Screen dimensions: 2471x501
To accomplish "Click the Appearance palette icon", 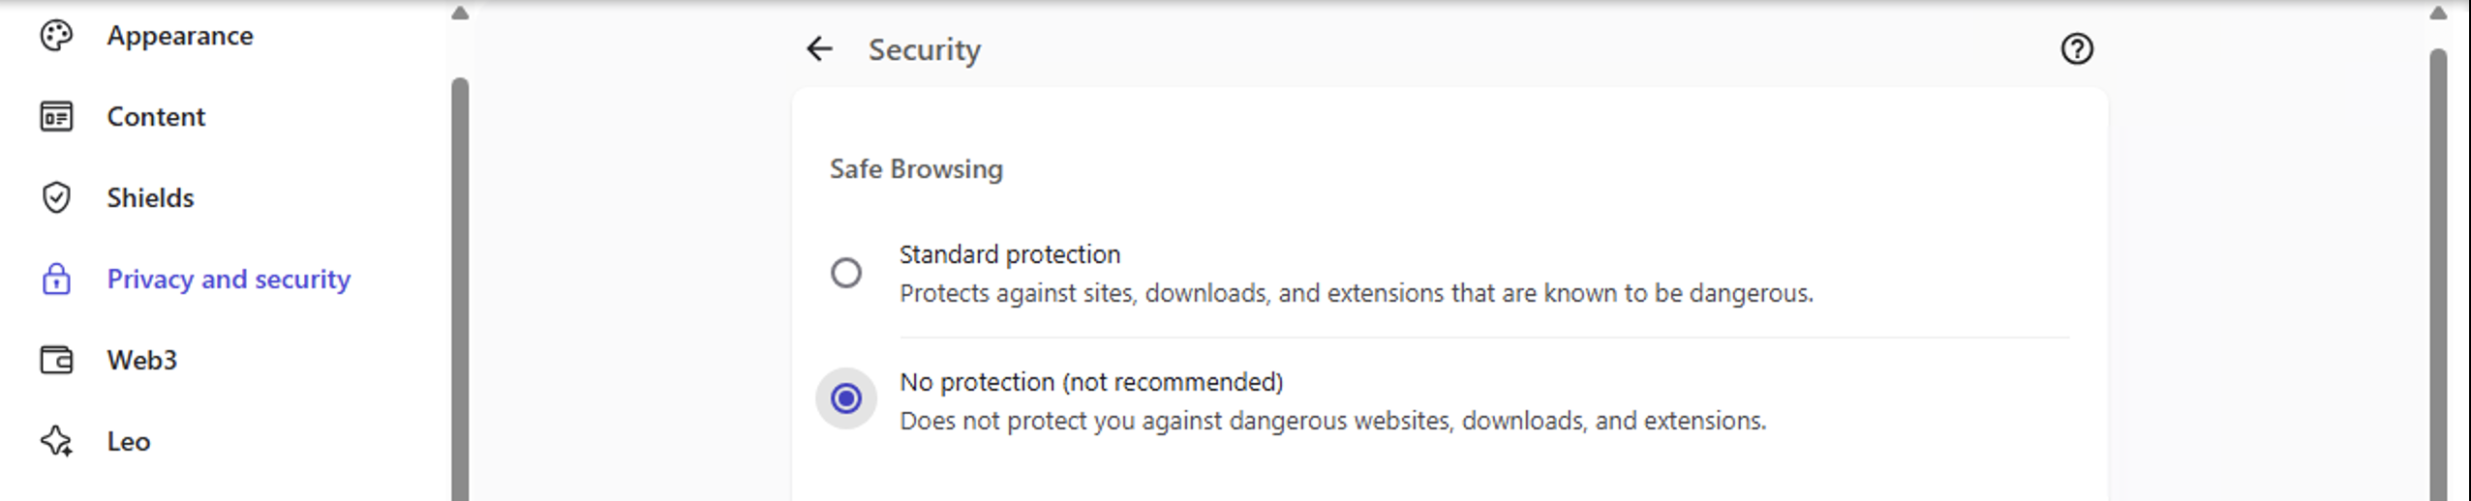I will click(x=56, y=36).
